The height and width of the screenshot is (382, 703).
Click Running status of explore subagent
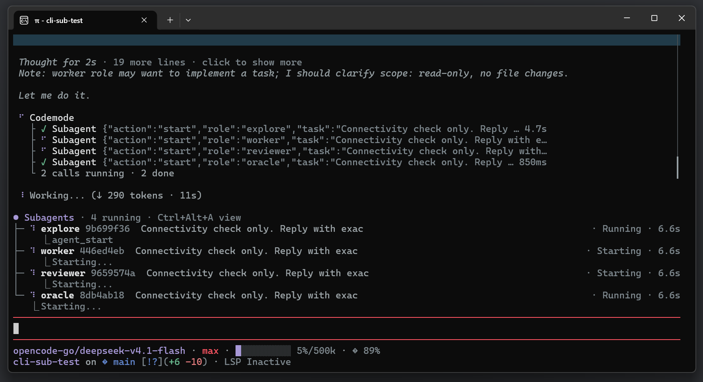pos(622,229)
